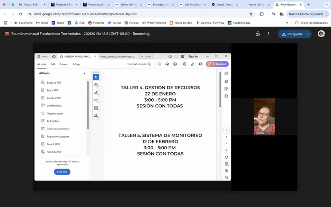Choose Combine files tool

(x=51, y=106)
